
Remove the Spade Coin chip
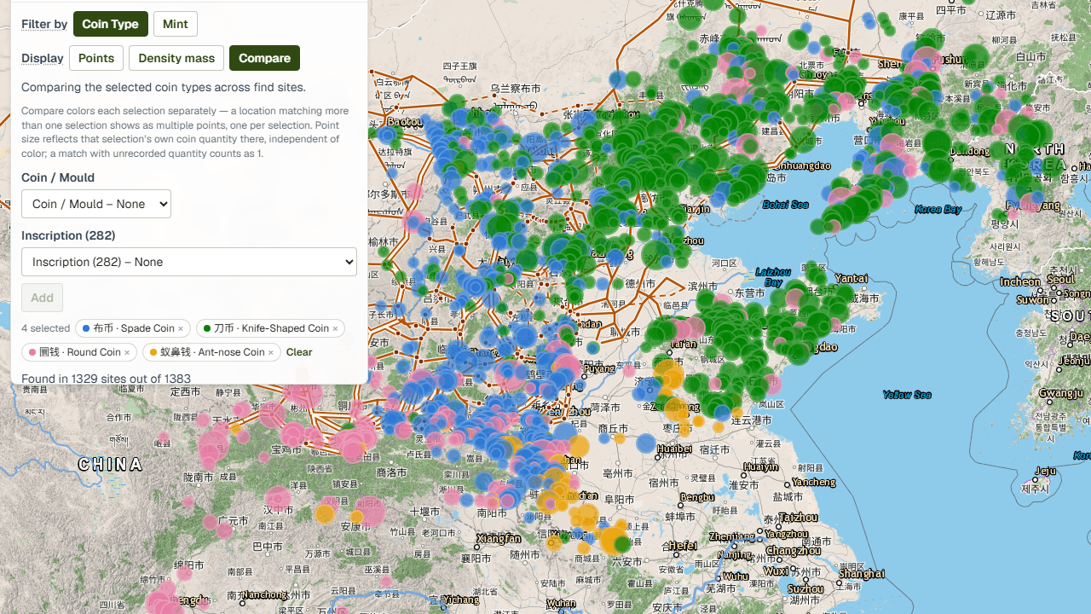point(181,328)
